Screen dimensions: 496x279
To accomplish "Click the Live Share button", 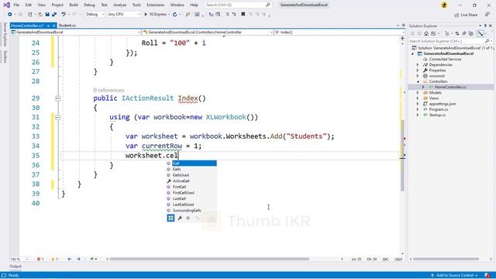I will (x=466, y=15).
